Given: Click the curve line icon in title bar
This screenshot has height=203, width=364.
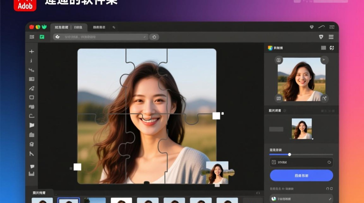Looking at the screenshot, I should pos(321,27).
